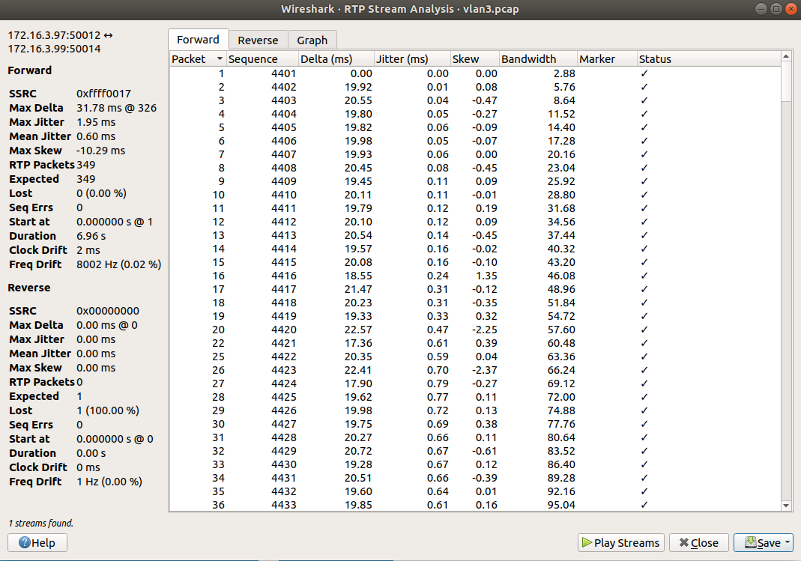The image size is (801, 561).
Task: Click the X icon on Close button
Action: (683, 542)
